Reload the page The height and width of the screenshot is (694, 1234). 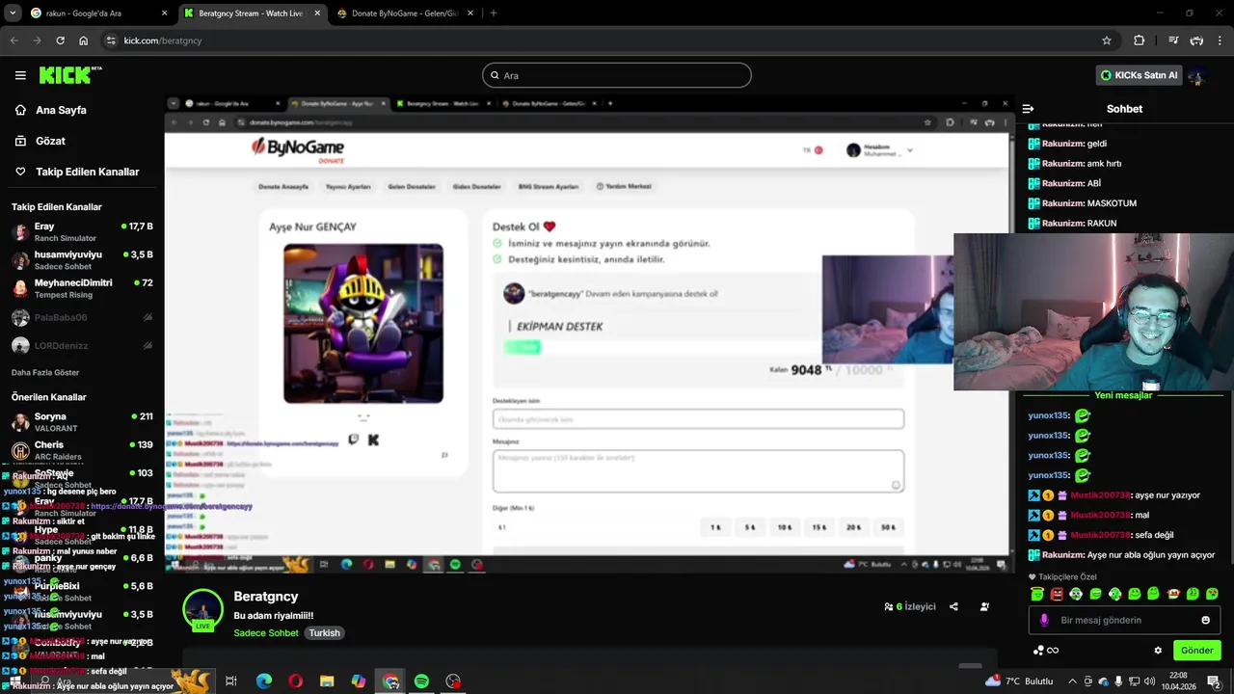60,40
